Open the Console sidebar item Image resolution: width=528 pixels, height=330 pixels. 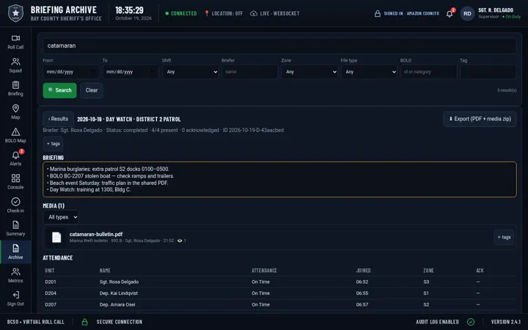15,182
